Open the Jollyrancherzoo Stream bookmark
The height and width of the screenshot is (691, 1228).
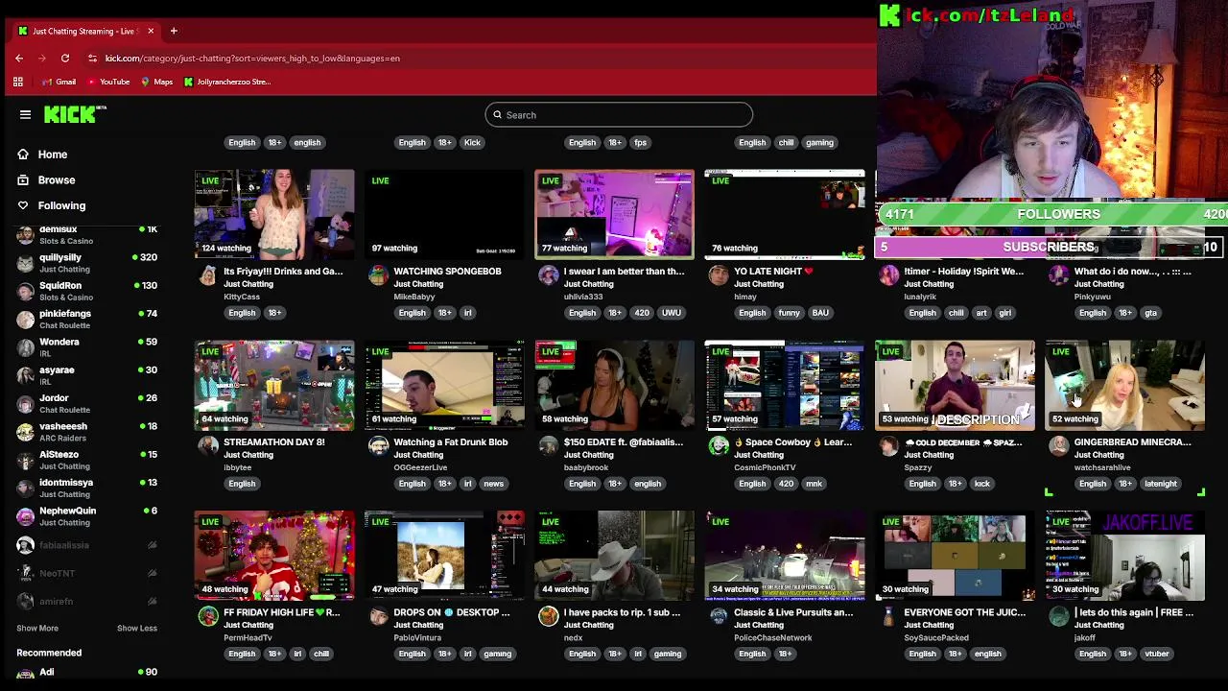pos(227,82)
